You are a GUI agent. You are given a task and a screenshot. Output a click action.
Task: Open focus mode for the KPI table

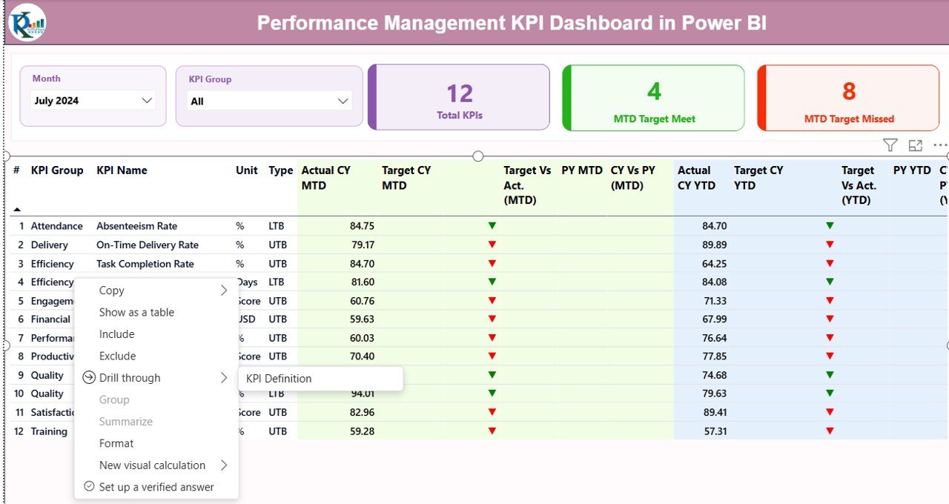pos(915,145)
